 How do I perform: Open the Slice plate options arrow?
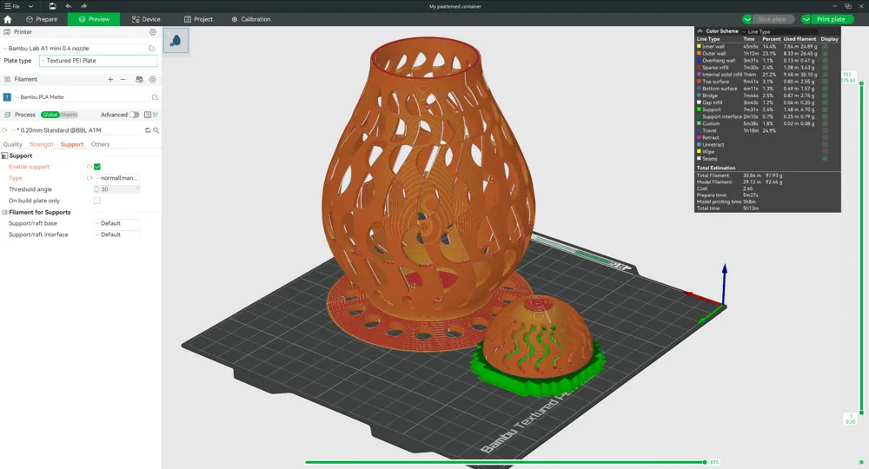(x=747, y=19)
